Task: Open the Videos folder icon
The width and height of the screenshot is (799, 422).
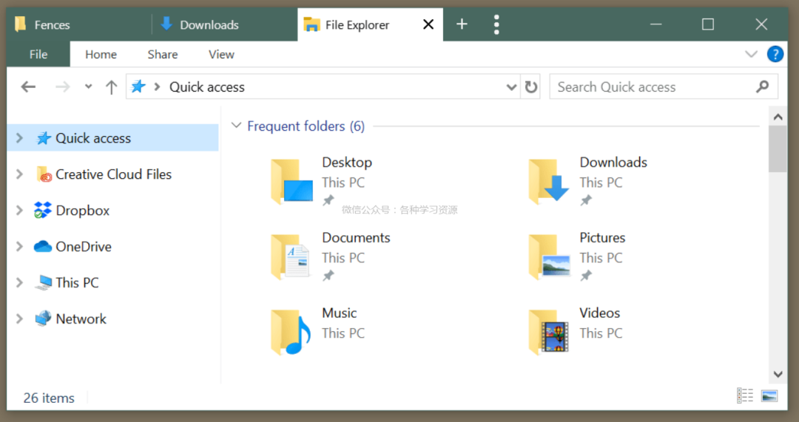Action: (549, 332)
